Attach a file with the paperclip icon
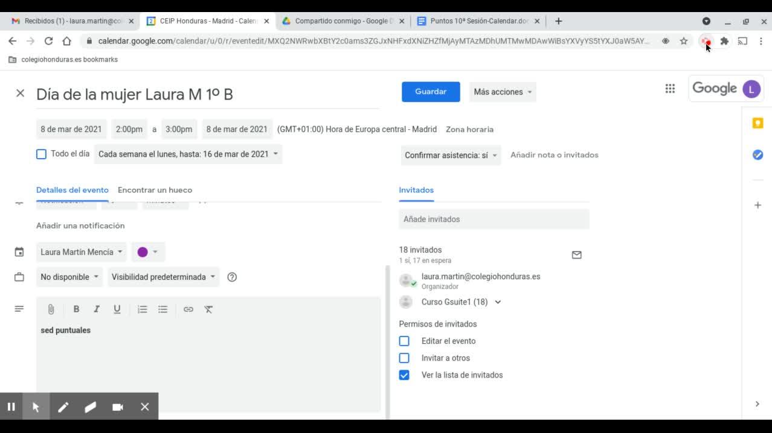The image size is (772, 433). pyautogui.click(x=51, y=309)
